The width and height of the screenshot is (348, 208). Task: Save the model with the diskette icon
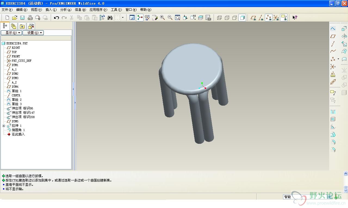point(22,18)
